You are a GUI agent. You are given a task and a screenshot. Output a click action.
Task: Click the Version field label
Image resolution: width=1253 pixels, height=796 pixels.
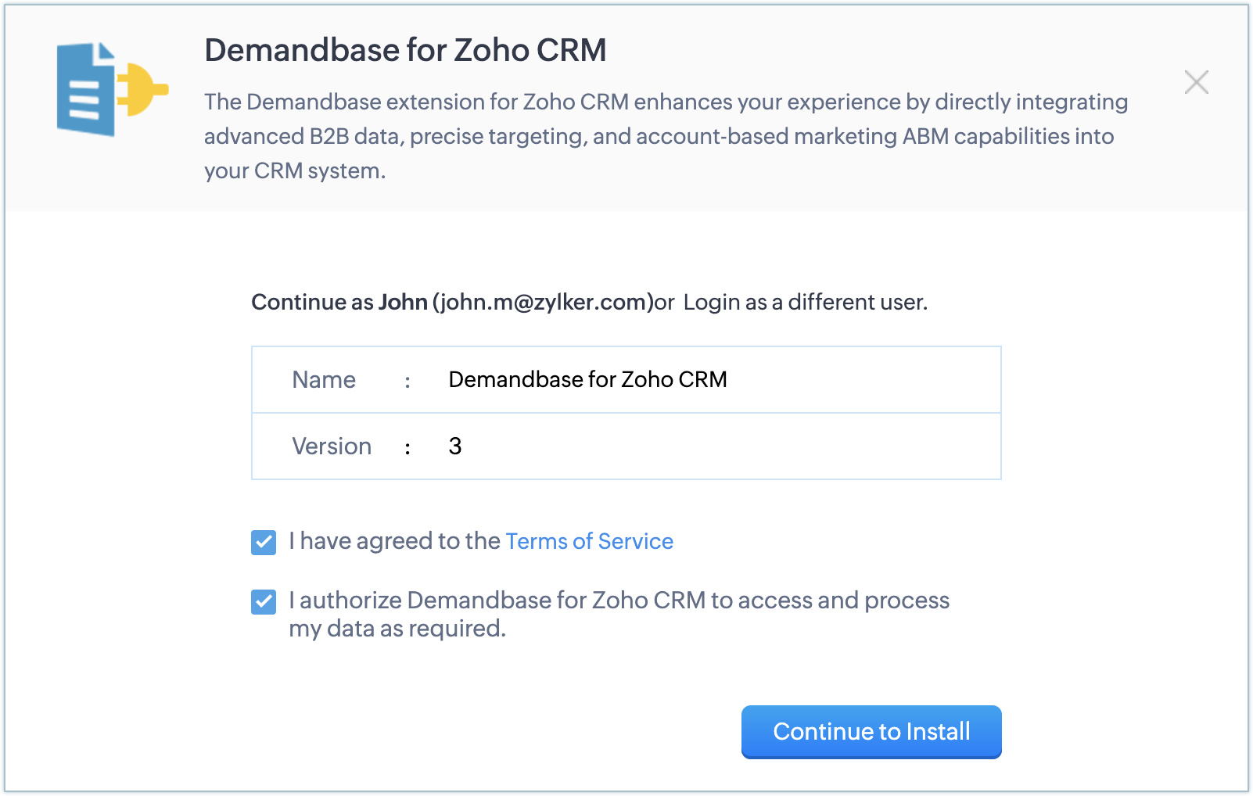pos(332,446)
